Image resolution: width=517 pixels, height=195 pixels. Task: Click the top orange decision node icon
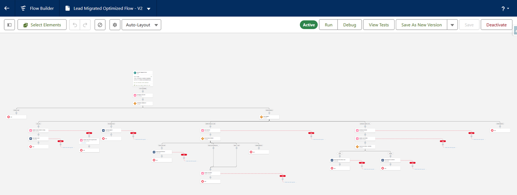135,103
